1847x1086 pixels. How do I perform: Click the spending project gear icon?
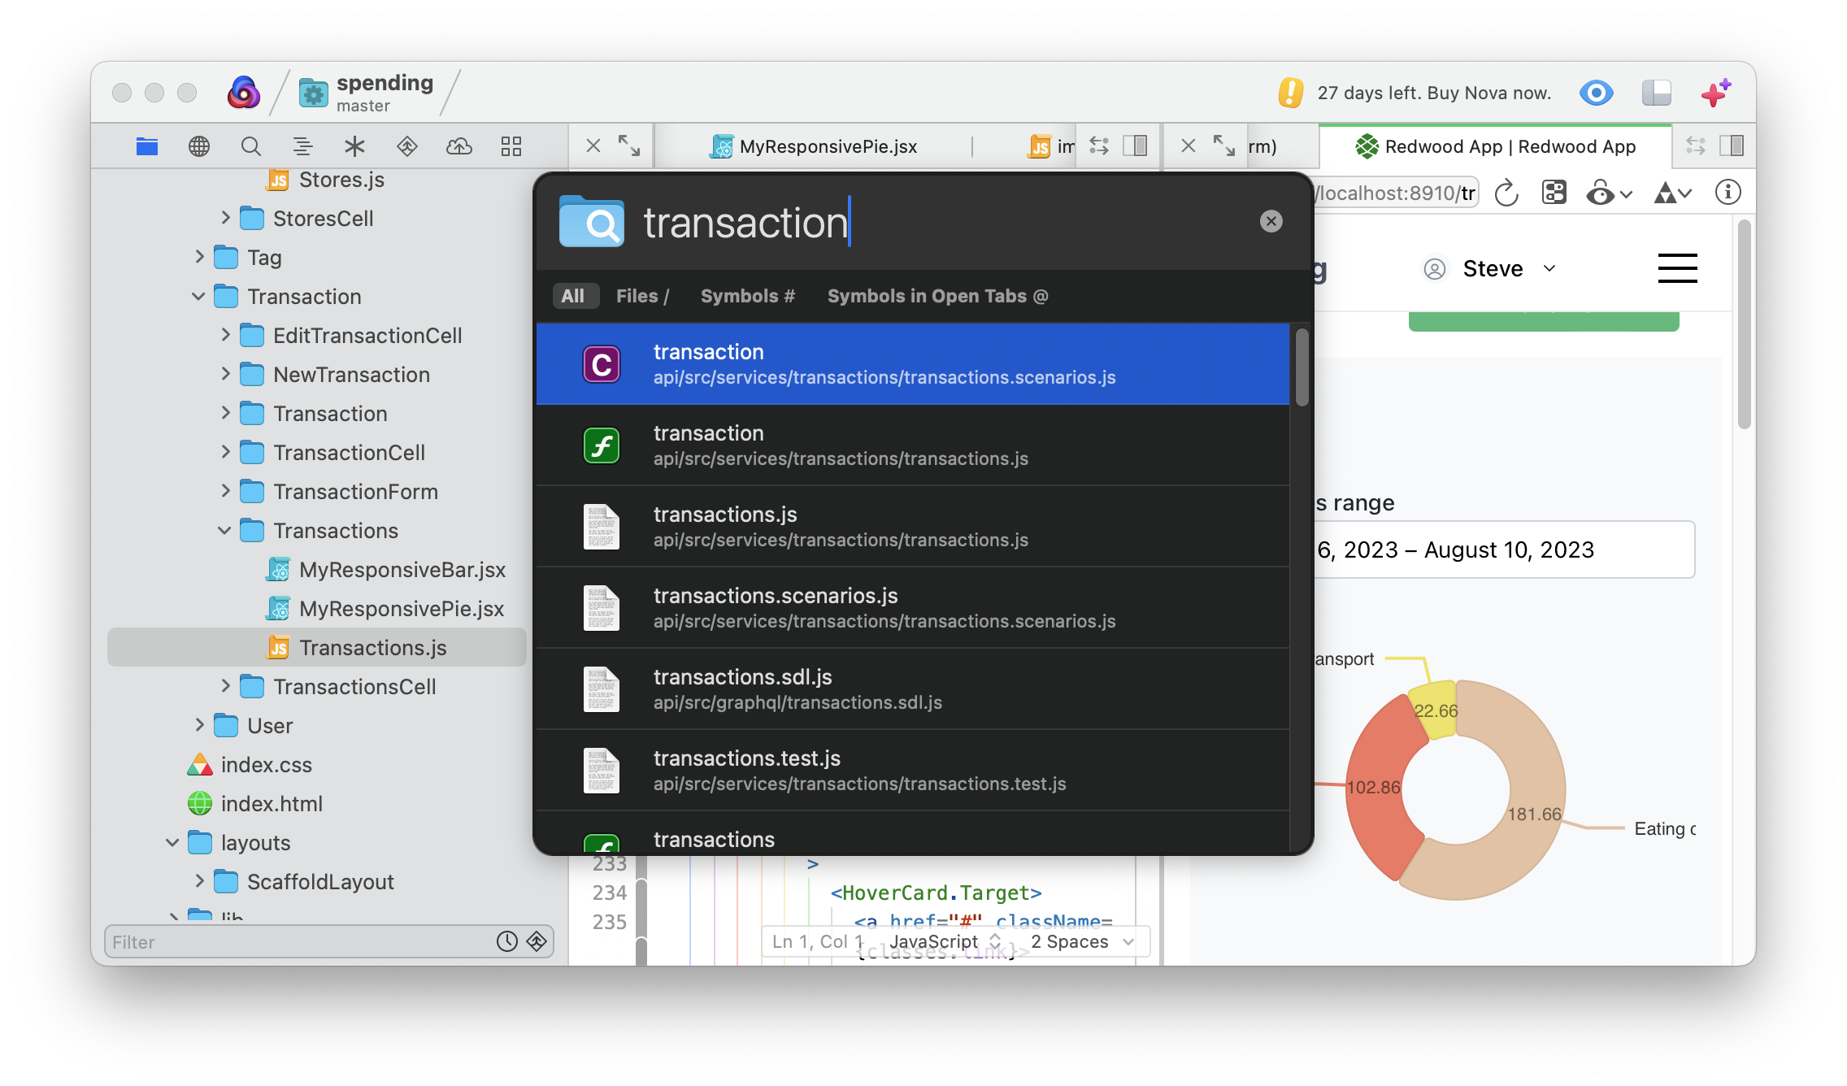point(314,93)
